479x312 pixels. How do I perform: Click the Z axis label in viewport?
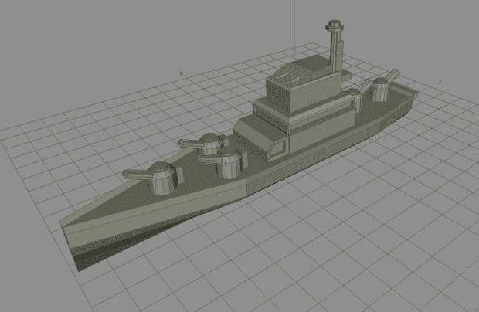point(440,82)
